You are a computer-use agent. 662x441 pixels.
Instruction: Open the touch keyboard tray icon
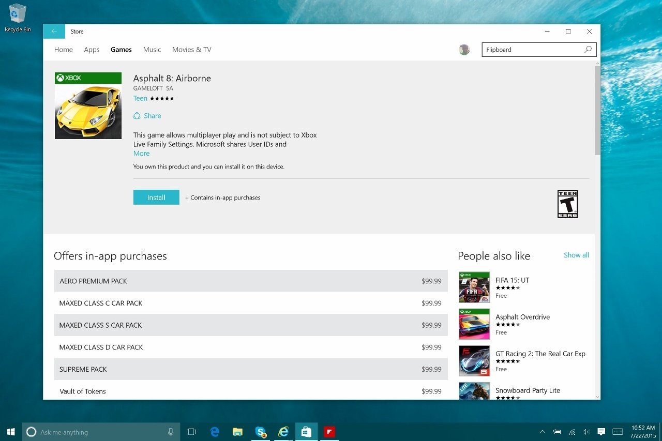coord(617,432)
